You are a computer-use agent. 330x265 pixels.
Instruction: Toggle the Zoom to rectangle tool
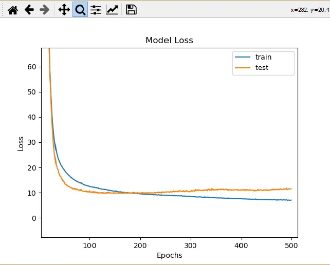tap(80, 10)
